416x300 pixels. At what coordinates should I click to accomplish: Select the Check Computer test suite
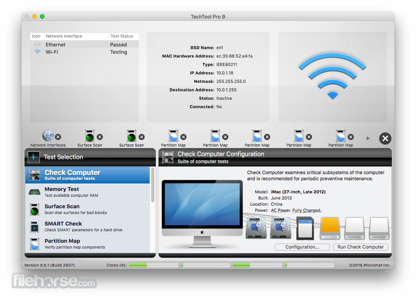coord(87,175)
